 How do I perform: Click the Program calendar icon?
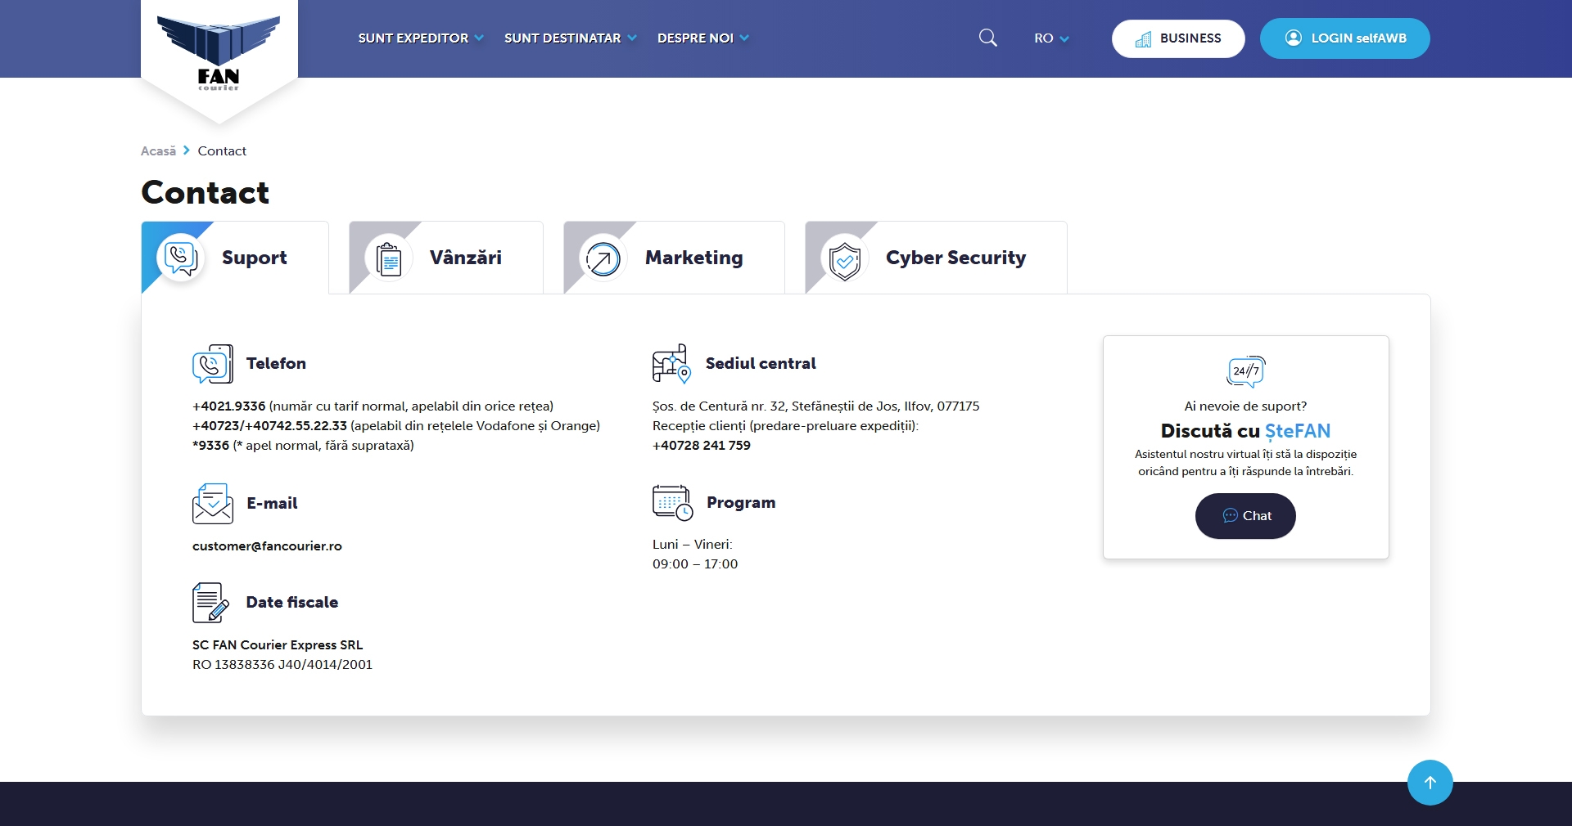tap(672, 502)
